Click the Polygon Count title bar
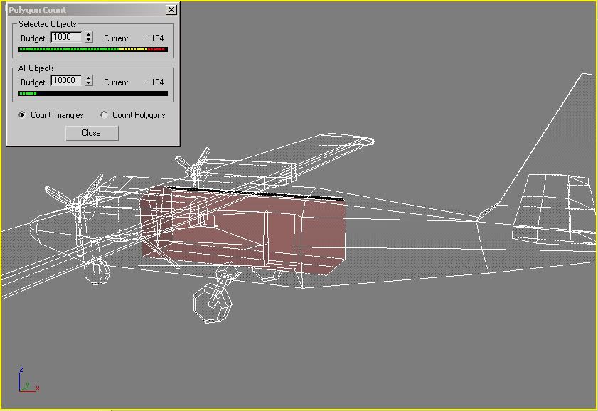This screenshot has height=411, width=598. [x=78, y=10]
